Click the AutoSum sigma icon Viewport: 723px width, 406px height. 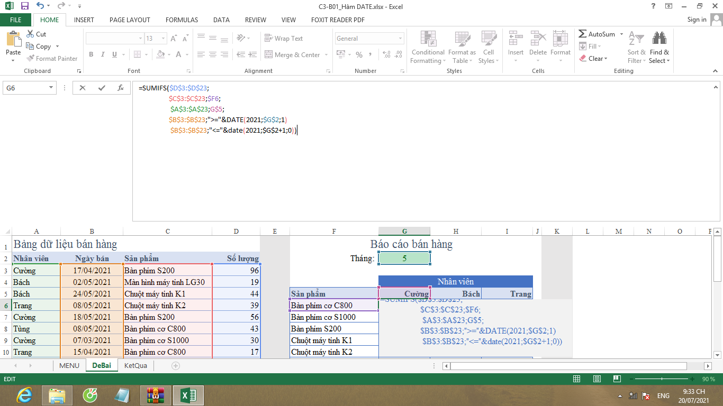(582, 34)
